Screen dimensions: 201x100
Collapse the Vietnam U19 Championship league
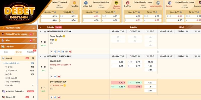tap(40, 56)
